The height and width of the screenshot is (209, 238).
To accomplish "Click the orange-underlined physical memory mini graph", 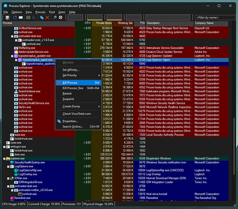I will click(114, 17).
